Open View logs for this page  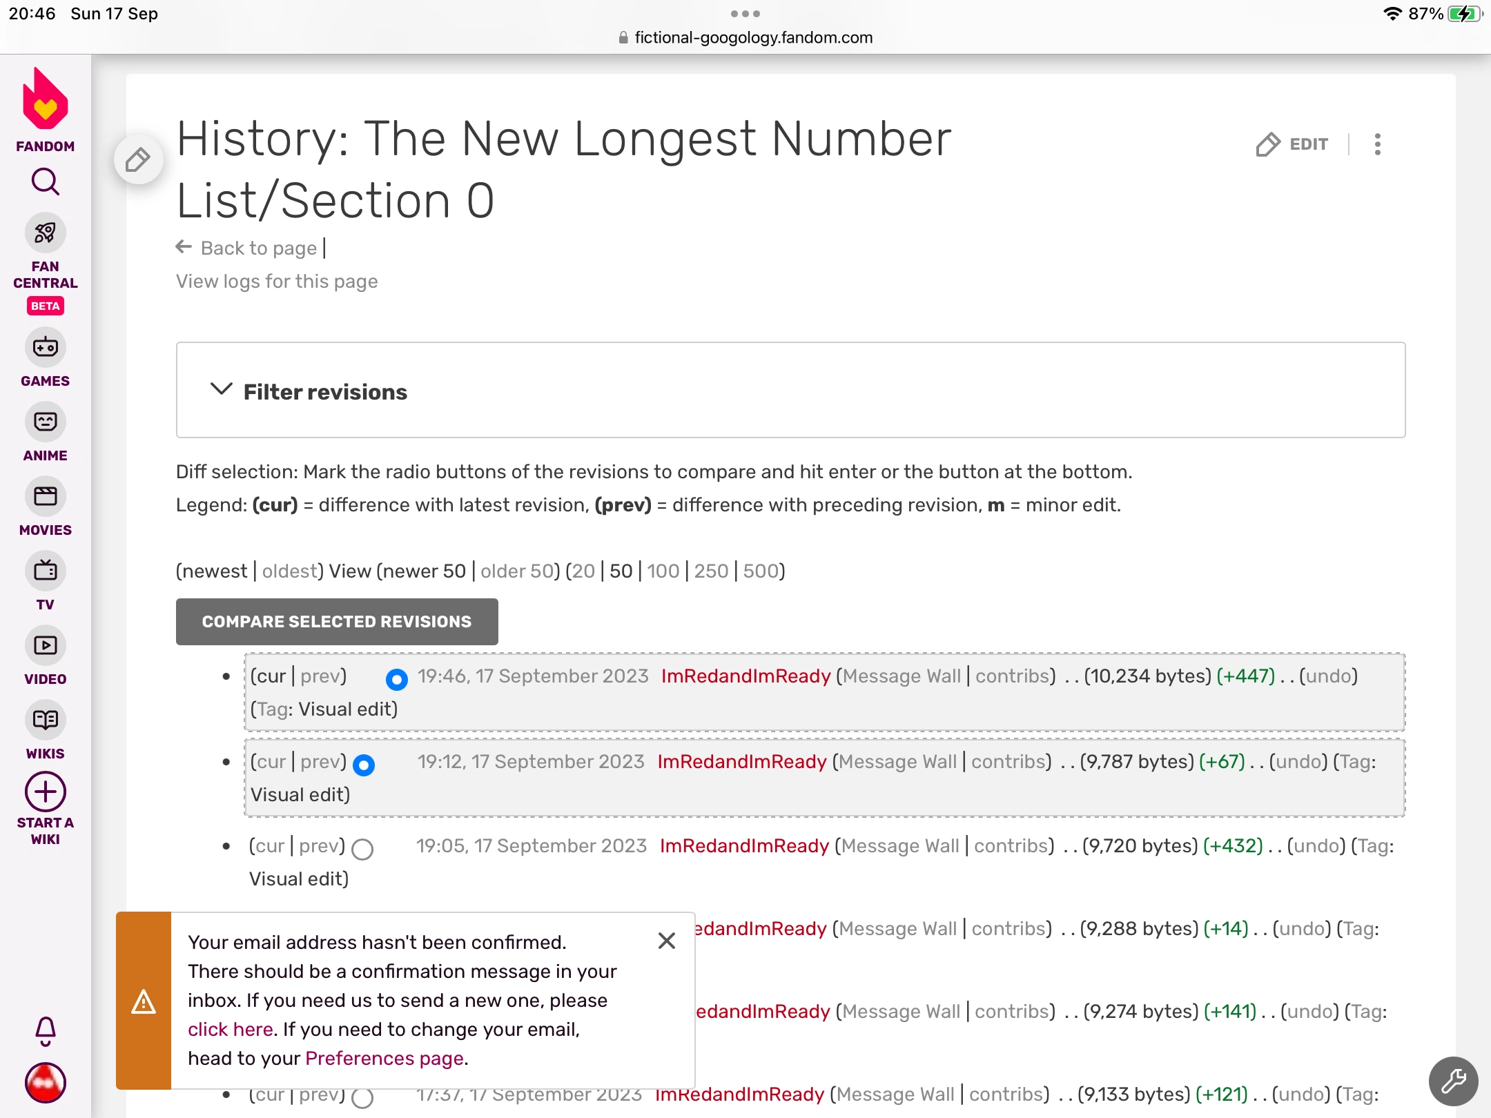click(x=276, y=281)
